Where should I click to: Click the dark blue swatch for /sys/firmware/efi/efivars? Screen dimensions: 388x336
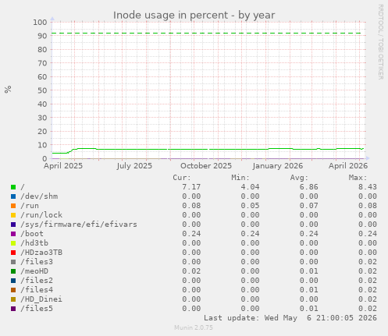[13, 225]
